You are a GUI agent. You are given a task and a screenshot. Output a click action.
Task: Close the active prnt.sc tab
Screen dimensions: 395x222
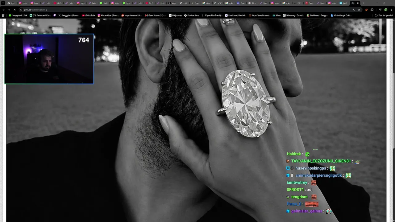358,3
